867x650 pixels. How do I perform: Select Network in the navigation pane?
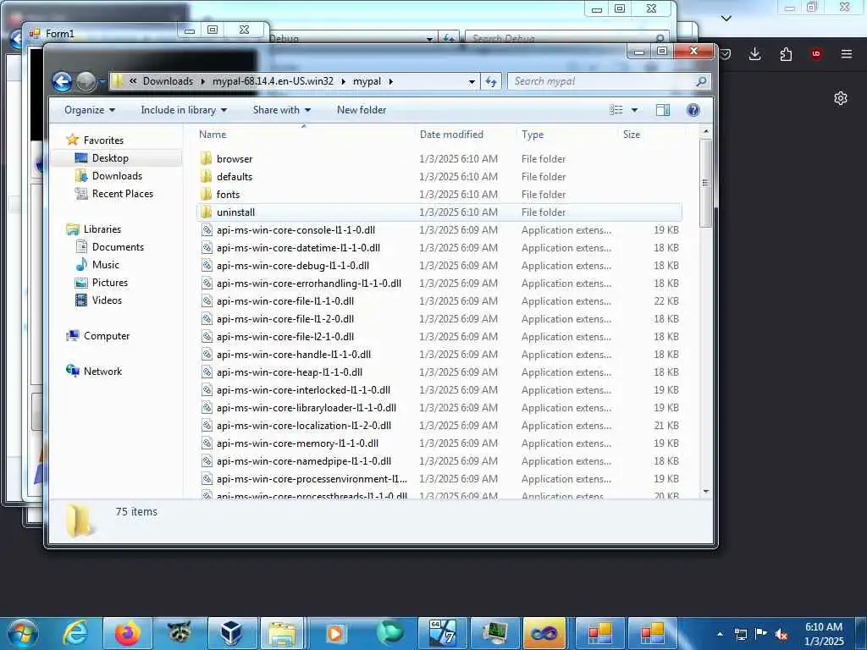click(102, 372)
